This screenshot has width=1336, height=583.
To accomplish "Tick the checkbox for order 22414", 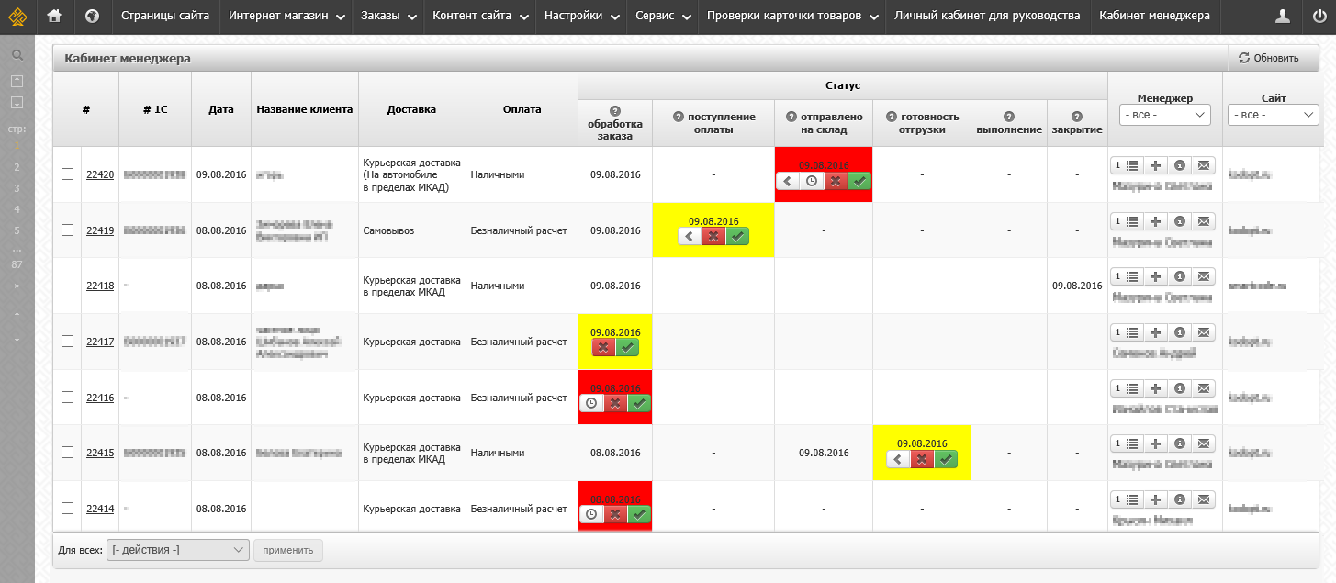I will click(x=67, y=508).
